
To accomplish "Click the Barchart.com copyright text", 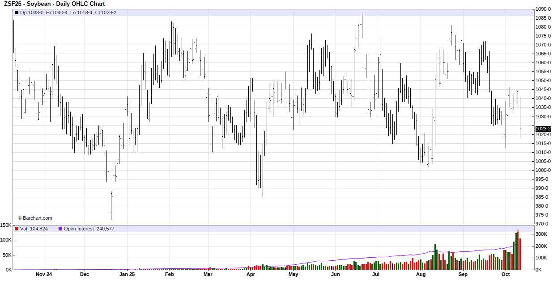I will click(35, 218).
